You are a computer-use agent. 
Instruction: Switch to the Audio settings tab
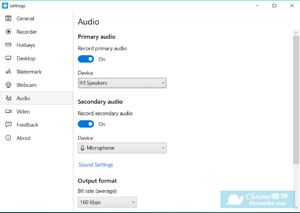point(23,98)
